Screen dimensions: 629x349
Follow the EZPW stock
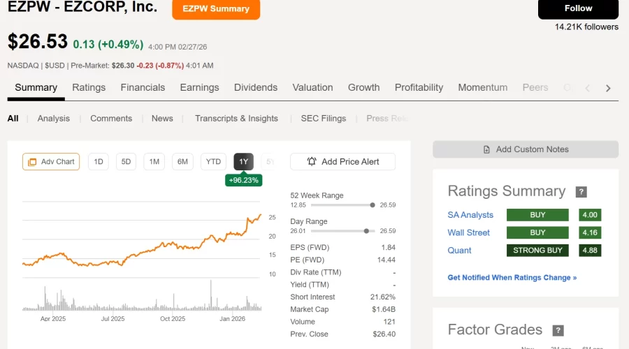[578, 9]
